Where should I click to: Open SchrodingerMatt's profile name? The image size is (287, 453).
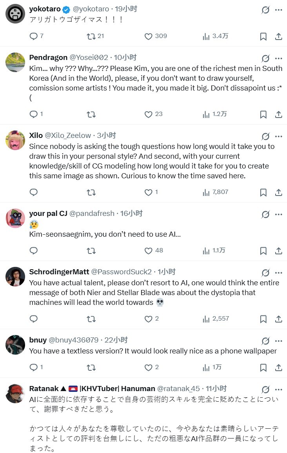(59, 272)
